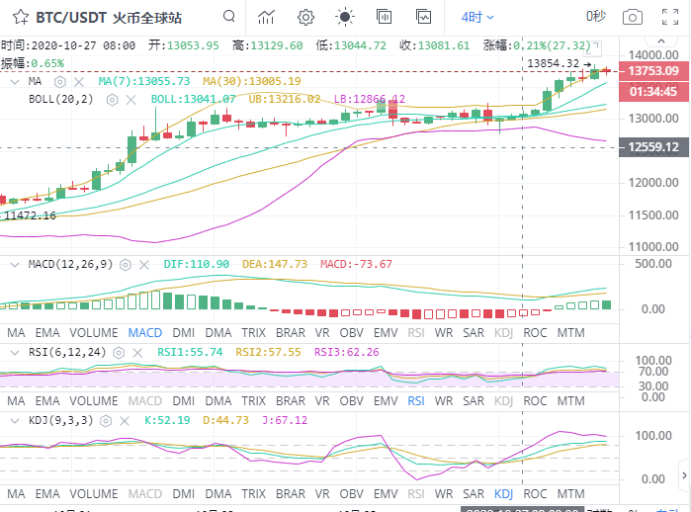Select SAR tab in the KDJ panel
Screen dimensions: 691x512
(474, 494)
